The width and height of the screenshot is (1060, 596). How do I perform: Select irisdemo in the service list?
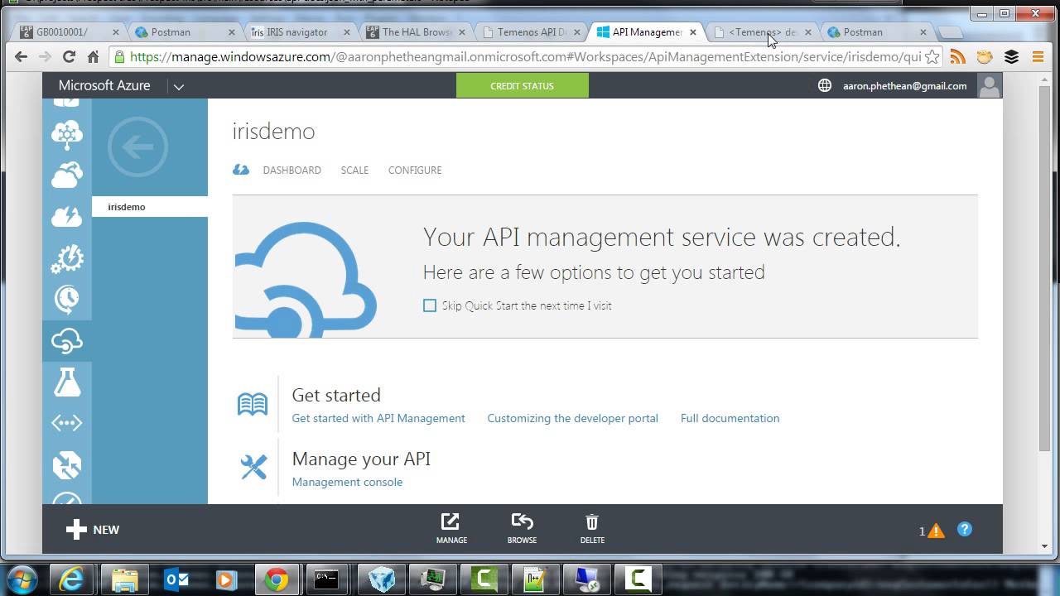coord(150,207)
